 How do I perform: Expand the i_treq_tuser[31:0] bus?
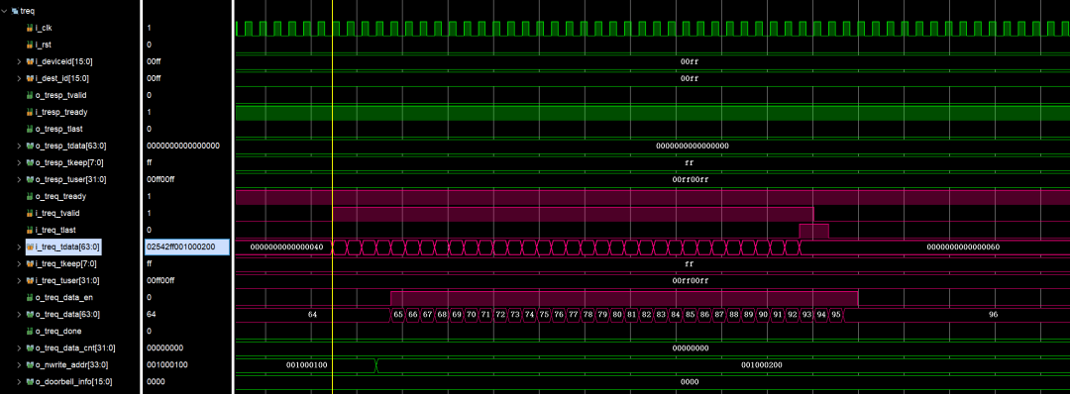[x=19, y=281]
